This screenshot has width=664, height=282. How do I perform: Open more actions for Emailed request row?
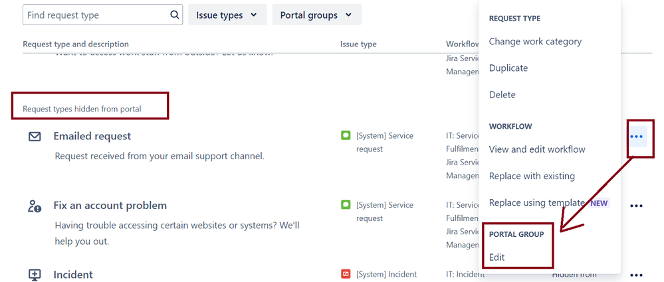click(636, 137)
